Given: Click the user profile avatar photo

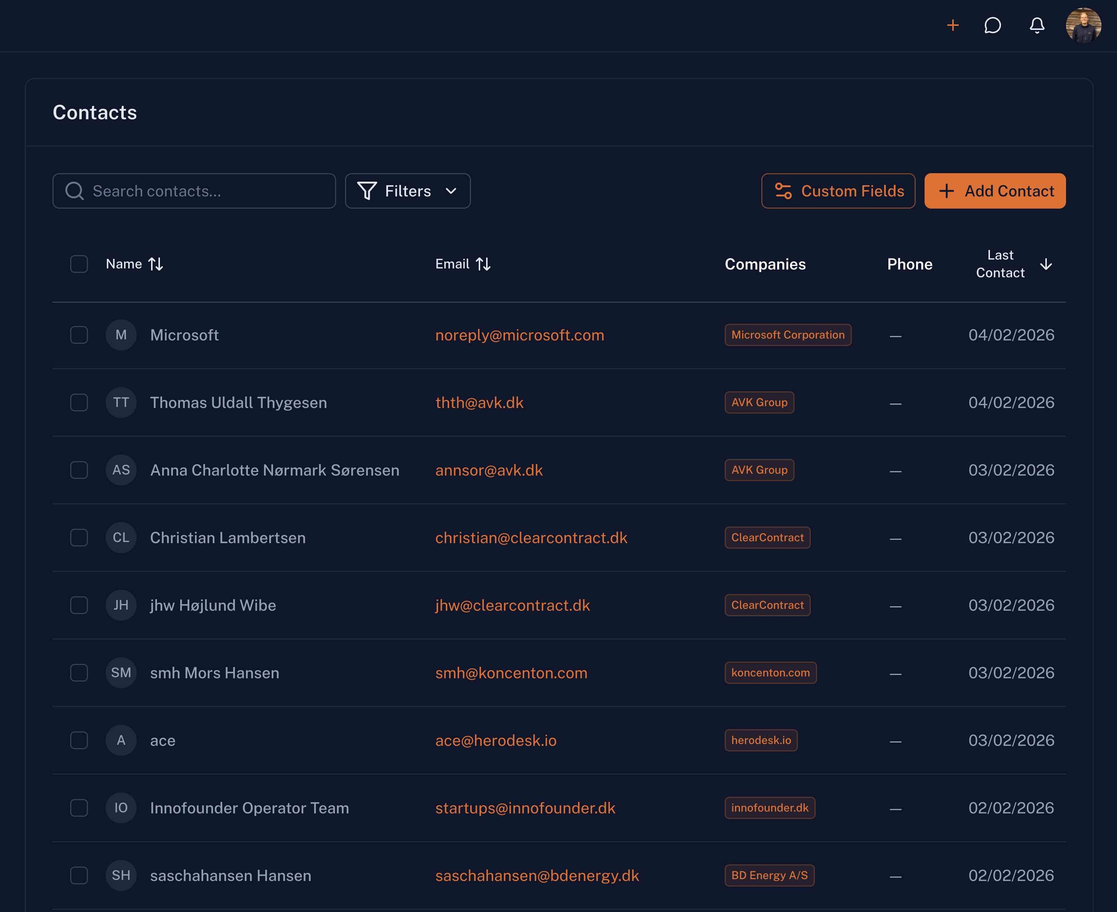Looking at the screenshot, I should pyautogui.click(x=1083, y=25).
